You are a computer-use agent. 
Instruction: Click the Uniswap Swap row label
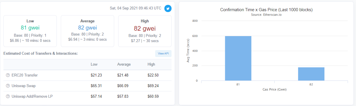click(x=24, y=86)
